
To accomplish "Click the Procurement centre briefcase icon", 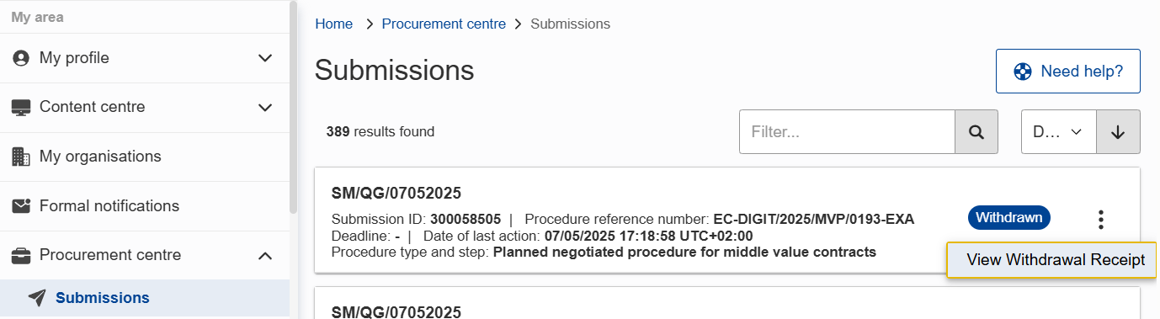I will [21, 255].
